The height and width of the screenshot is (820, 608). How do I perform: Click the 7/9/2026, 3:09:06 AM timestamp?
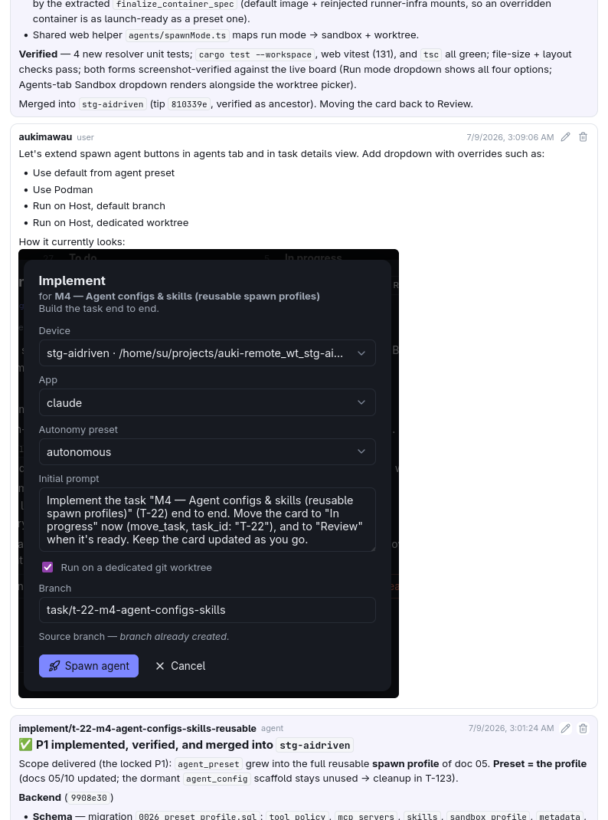(510, 137)
